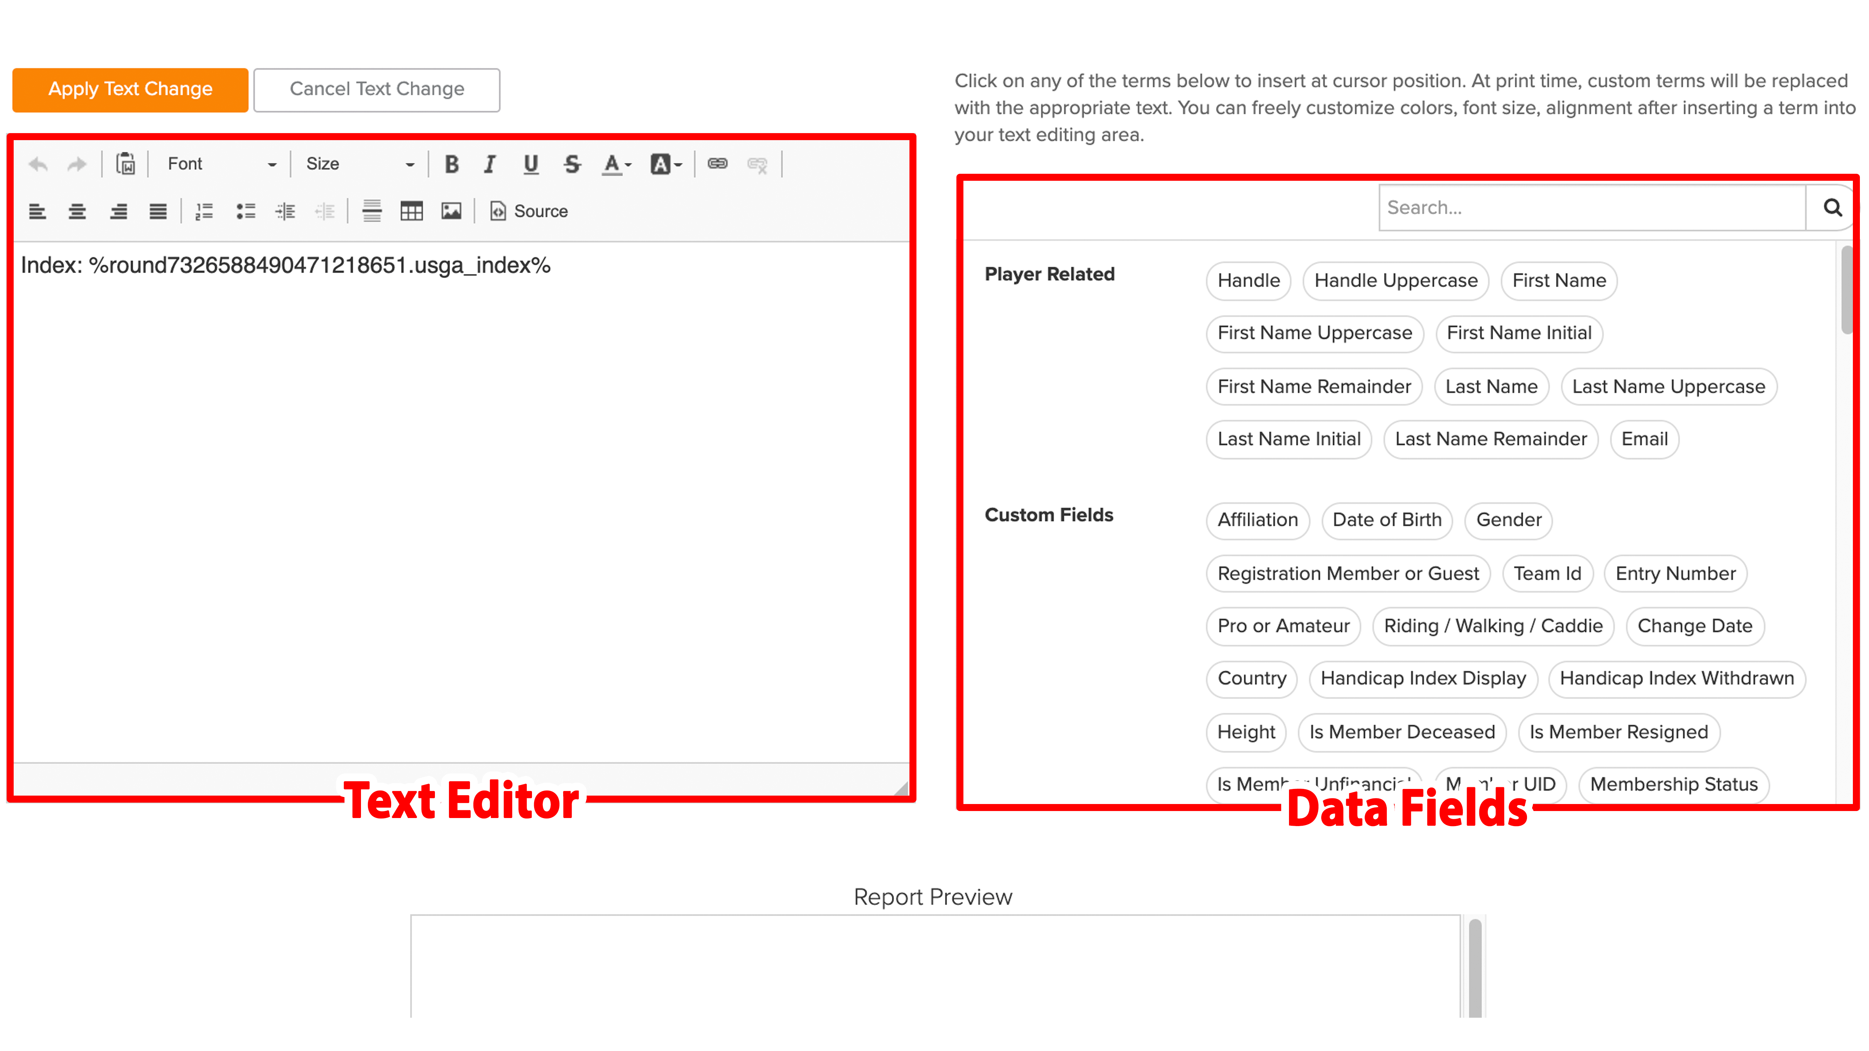Switch to Source view

[529, 211]
